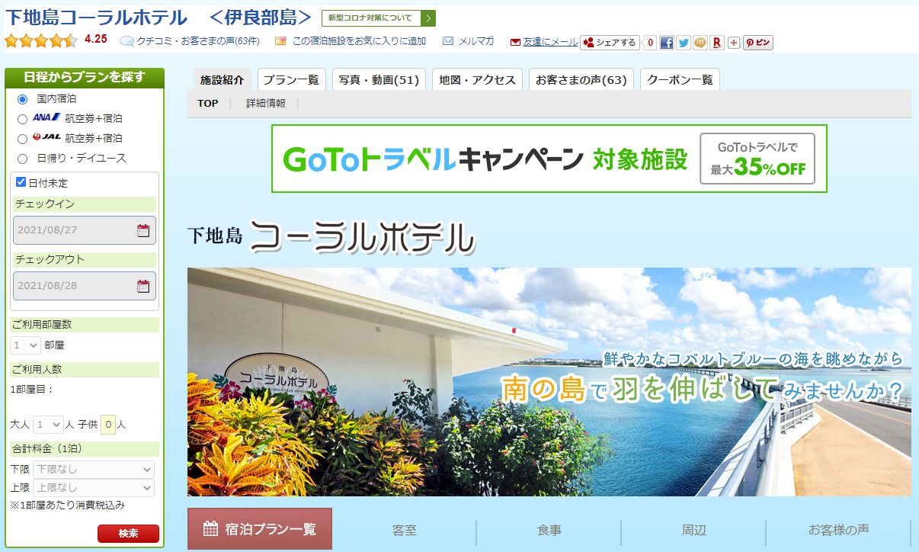Click the GoToトラベルキャンペーン banner
This screenshot has width=919, height=552.
549,159
